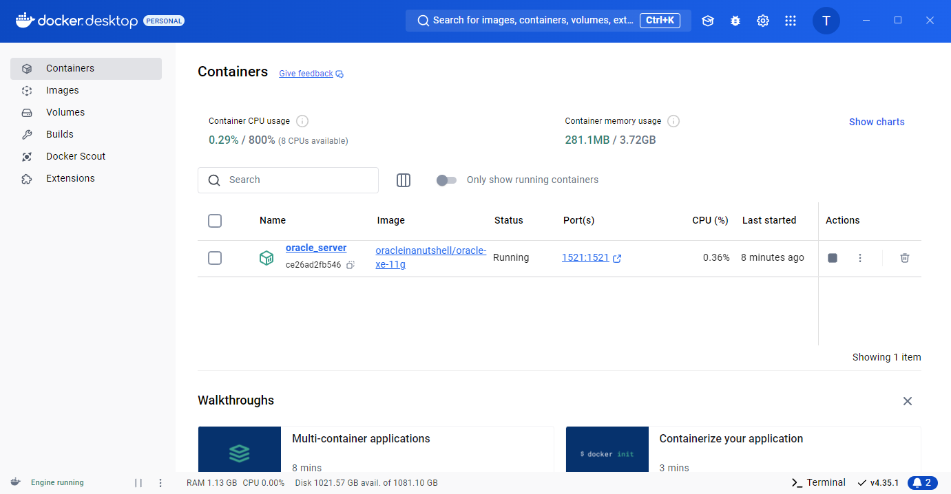
Task: Click the search magnifier in containers filter
Action: pos(214,180)
